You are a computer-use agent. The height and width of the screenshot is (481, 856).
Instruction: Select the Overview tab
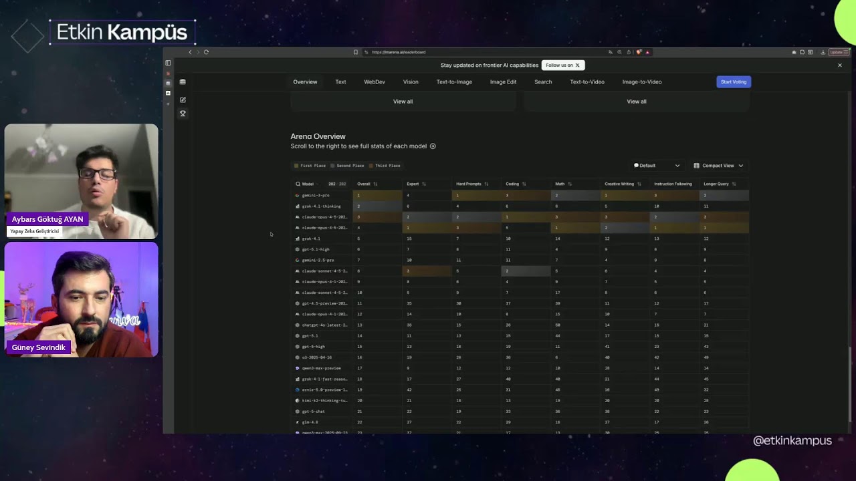pos(305,82)
